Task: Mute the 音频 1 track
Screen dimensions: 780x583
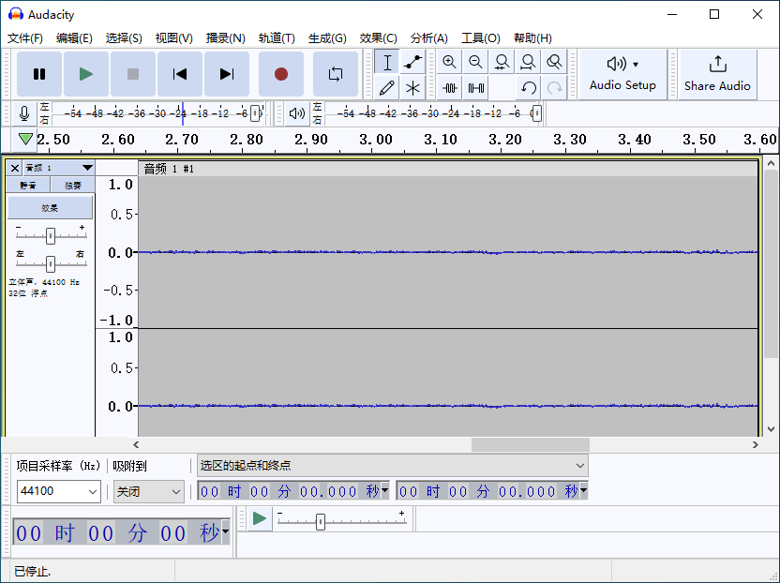Action: (x=27, y=185)
